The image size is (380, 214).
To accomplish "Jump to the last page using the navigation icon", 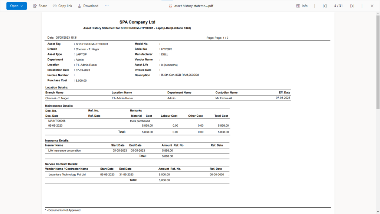I will coord(352,6).
